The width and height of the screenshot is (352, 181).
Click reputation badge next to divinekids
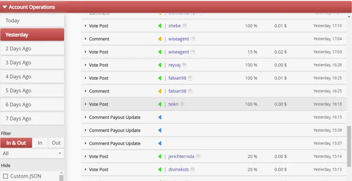point(192,169)
